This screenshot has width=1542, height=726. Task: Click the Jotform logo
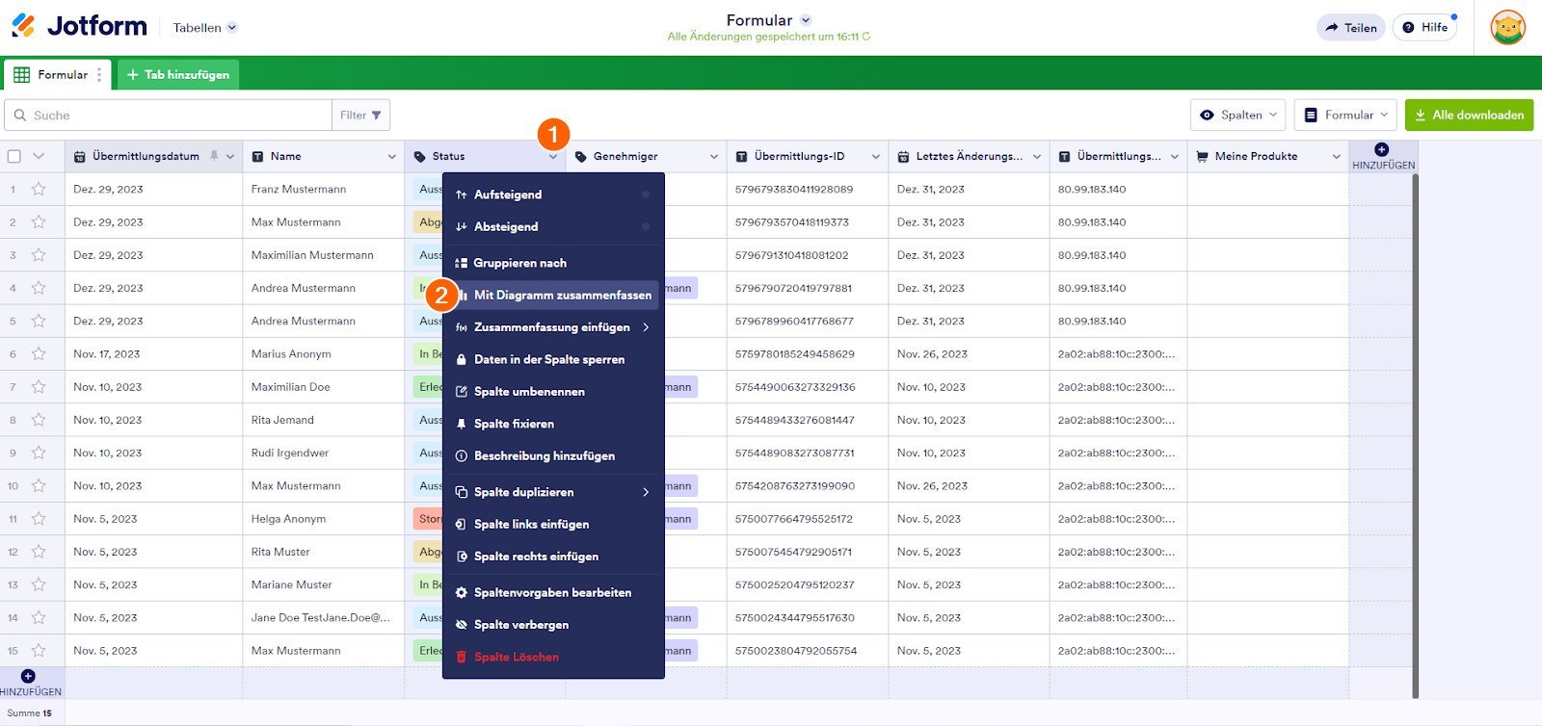pos(79,26)
